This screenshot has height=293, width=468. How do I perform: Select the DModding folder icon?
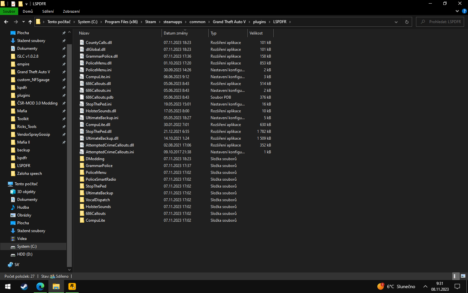[82, 159]
